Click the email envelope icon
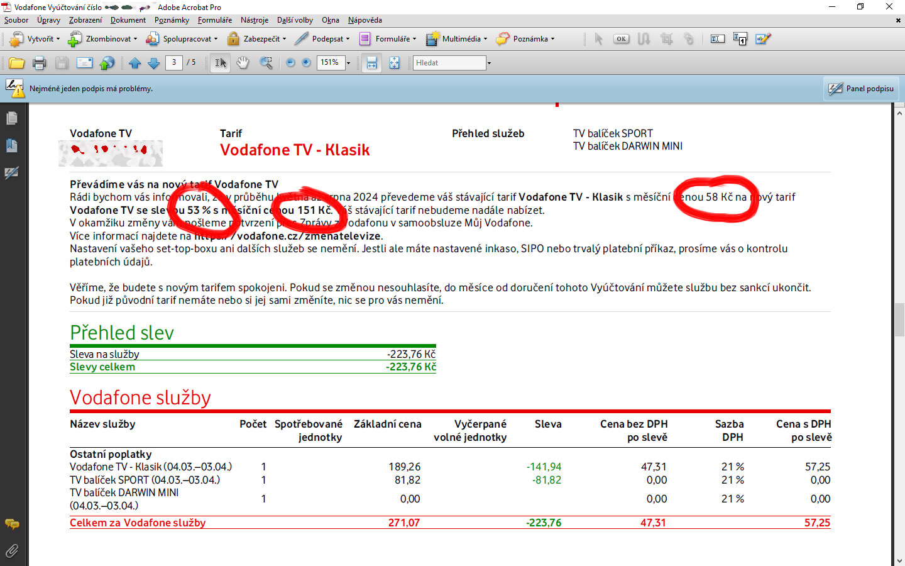This screenshot has width=905, height=566. (84, 63)
